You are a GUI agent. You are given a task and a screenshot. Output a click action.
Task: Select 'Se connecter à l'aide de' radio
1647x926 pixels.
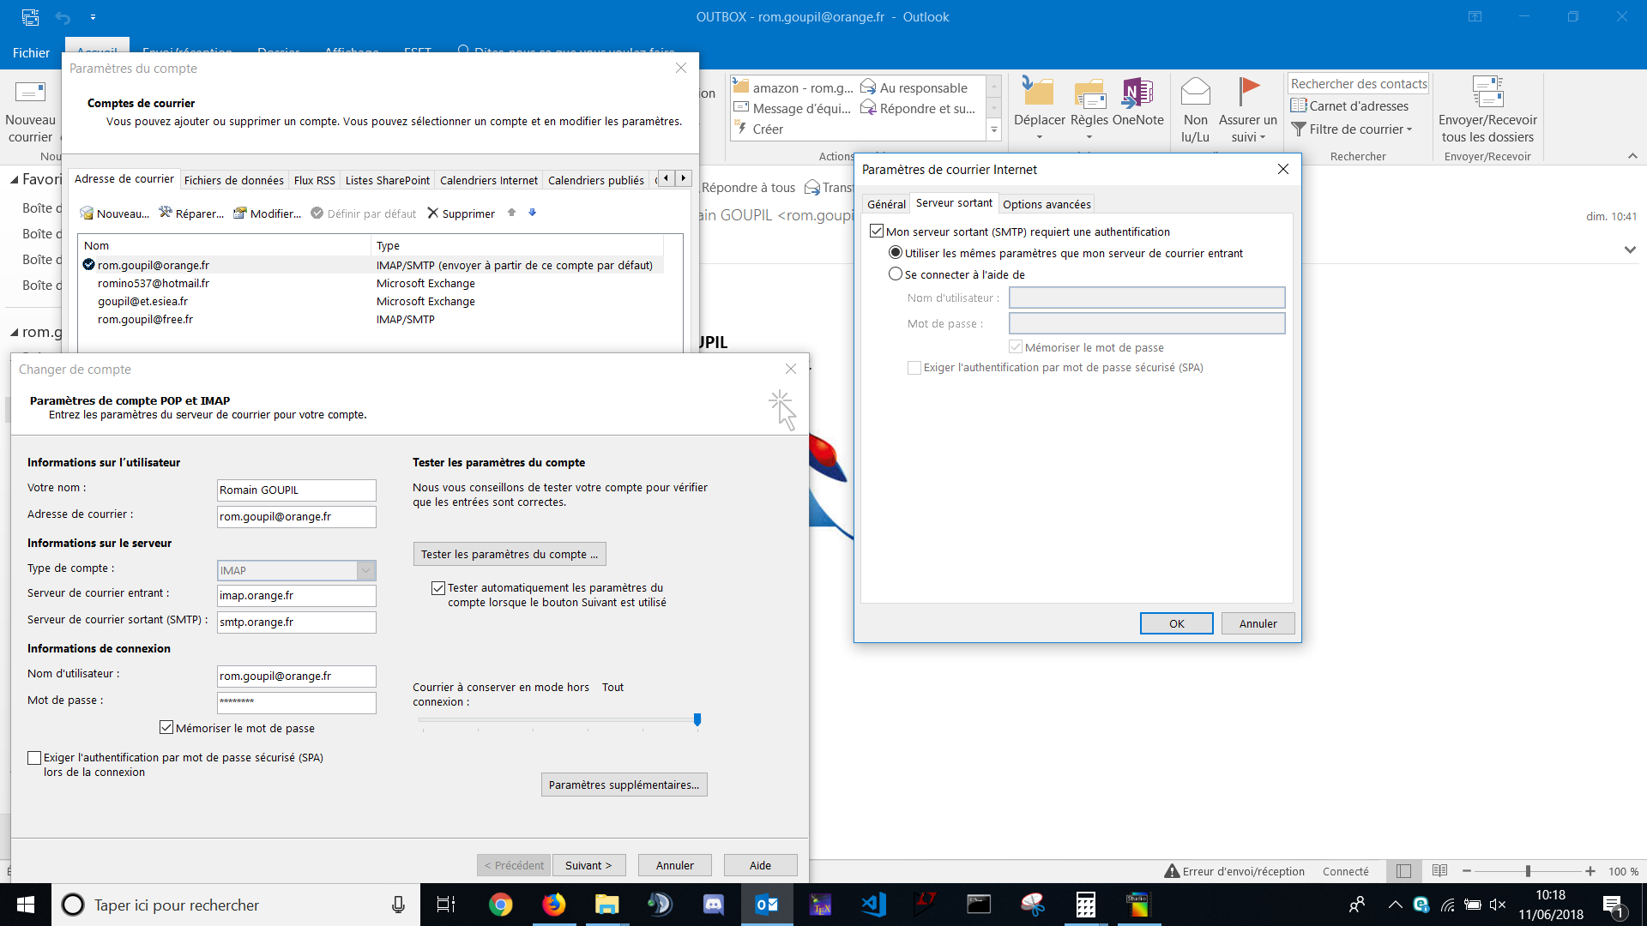[x=896, y=274]
